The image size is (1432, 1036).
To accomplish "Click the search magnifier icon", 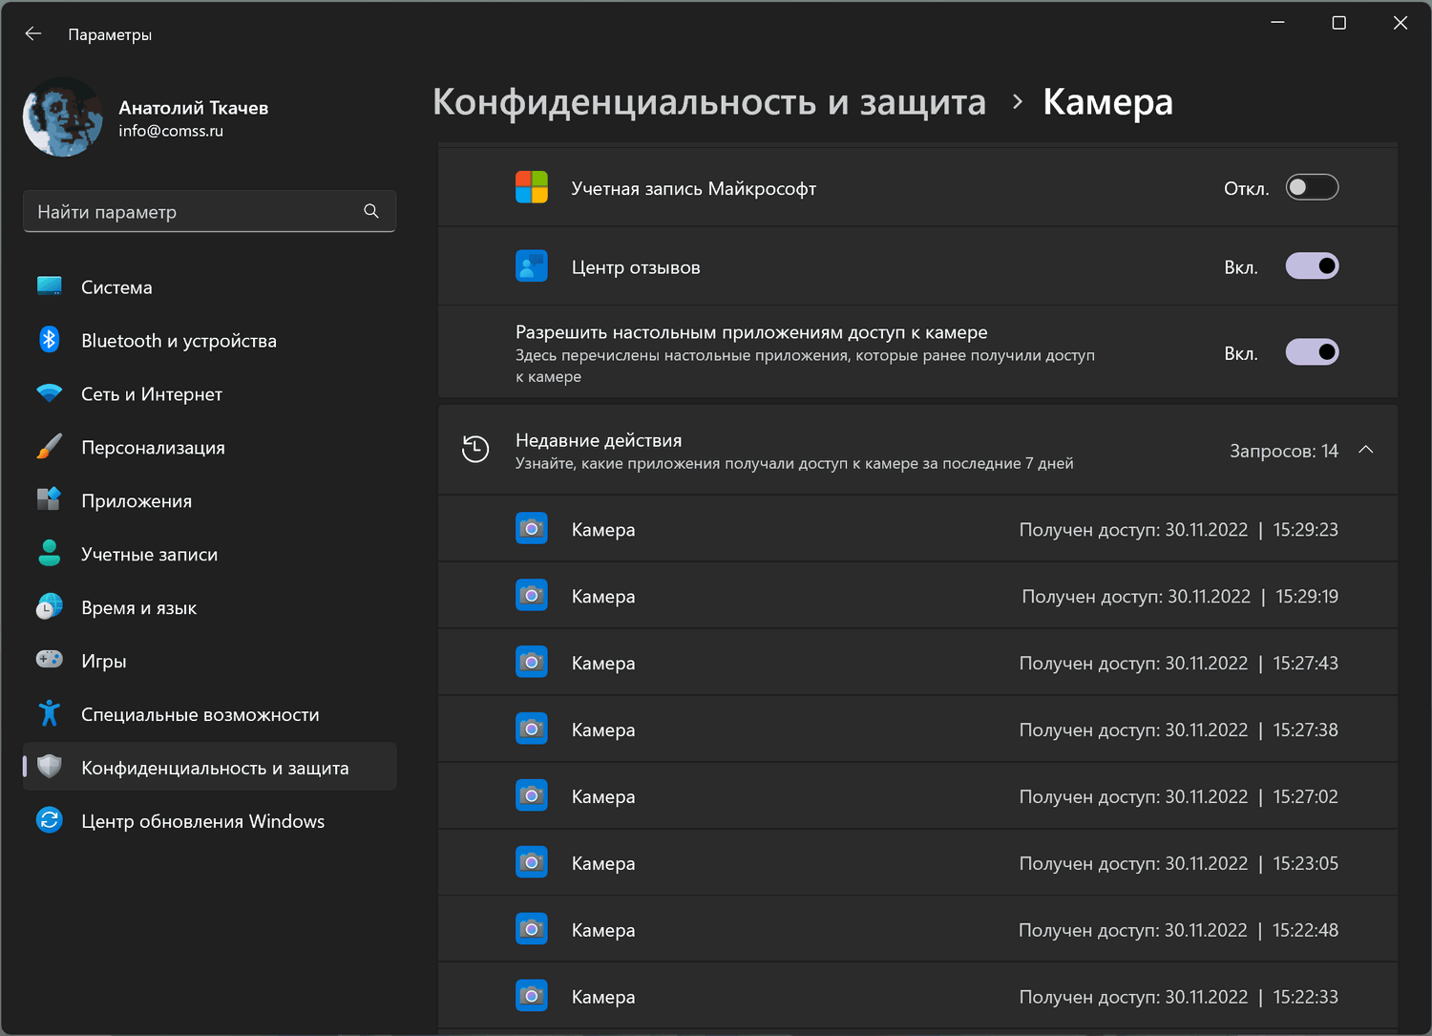I will (371, 211).
